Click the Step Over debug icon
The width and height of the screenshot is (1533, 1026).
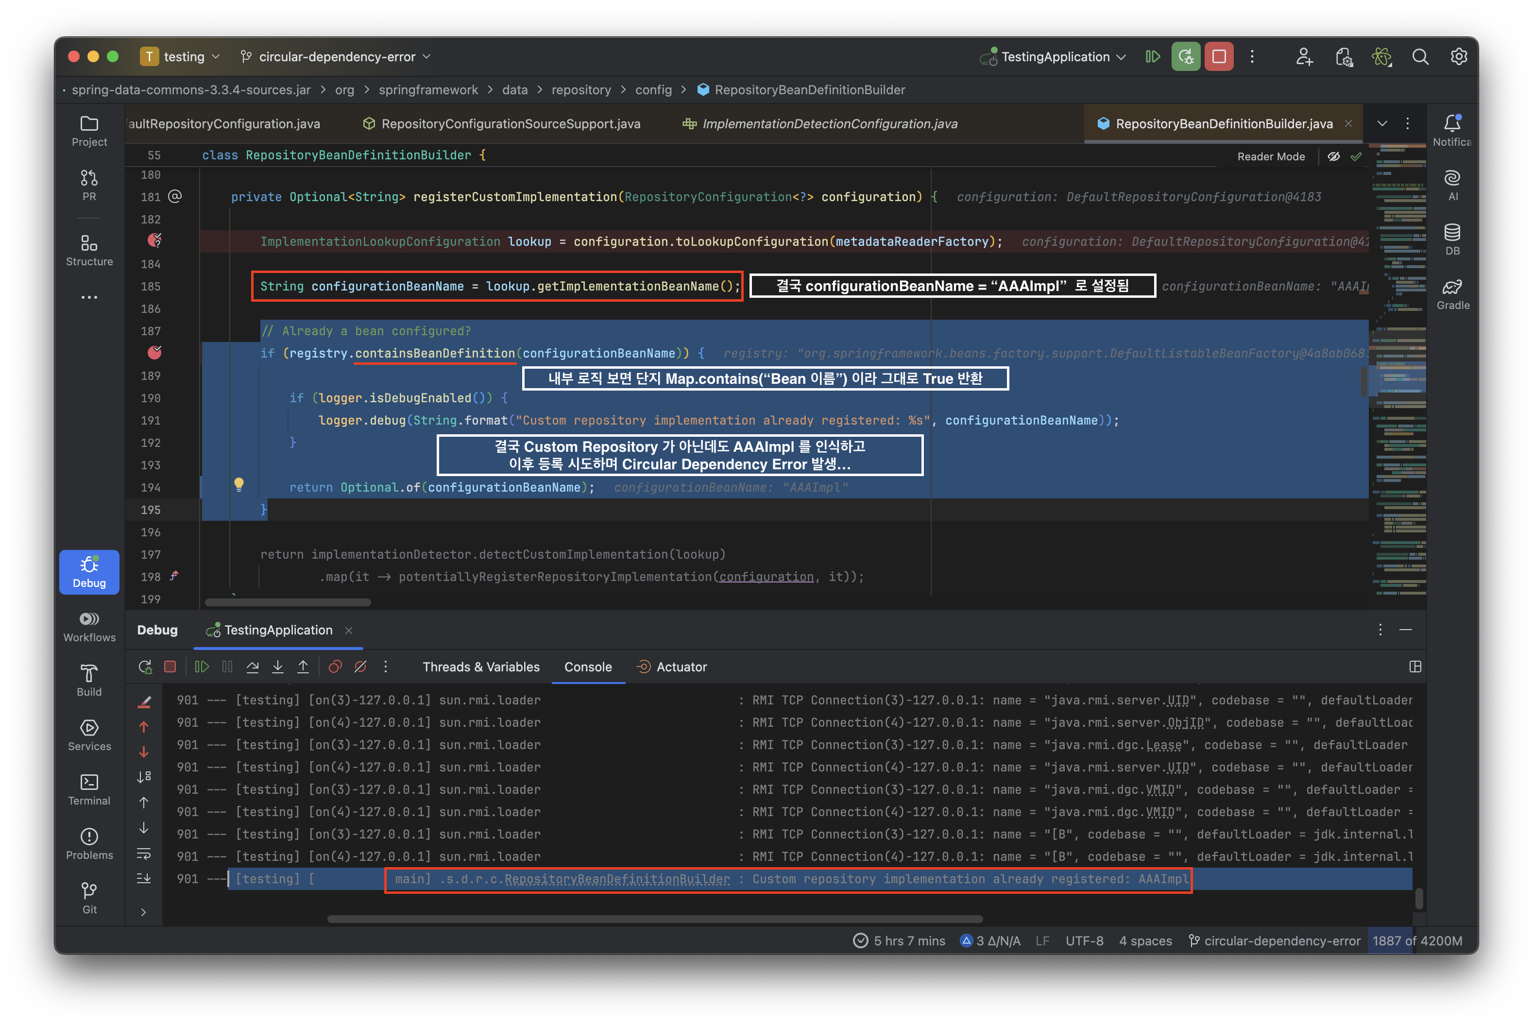(253, 667)
